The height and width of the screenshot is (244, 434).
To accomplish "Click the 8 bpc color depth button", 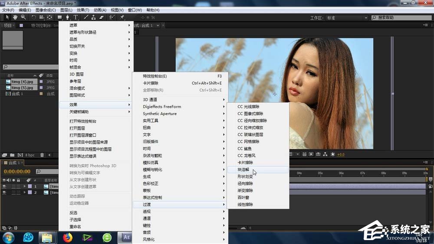I will tap(30, 155).
